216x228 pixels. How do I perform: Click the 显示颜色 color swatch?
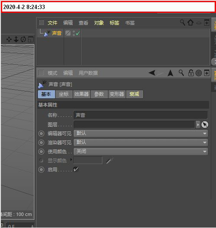pyautogui.click(x=88, y=160)
